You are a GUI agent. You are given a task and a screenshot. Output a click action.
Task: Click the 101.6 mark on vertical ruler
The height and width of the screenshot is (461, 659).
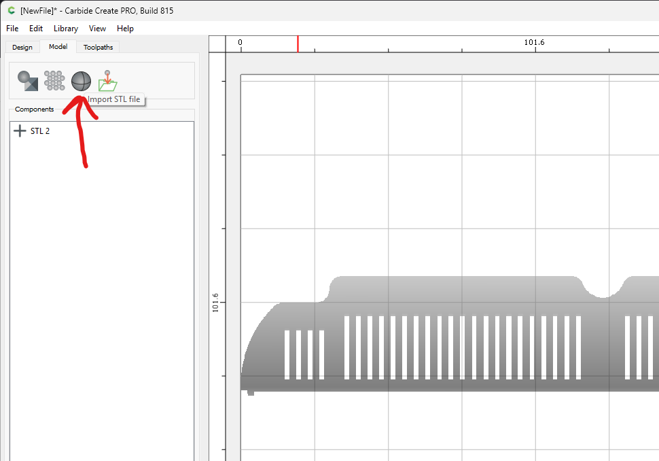click(215, 303)
